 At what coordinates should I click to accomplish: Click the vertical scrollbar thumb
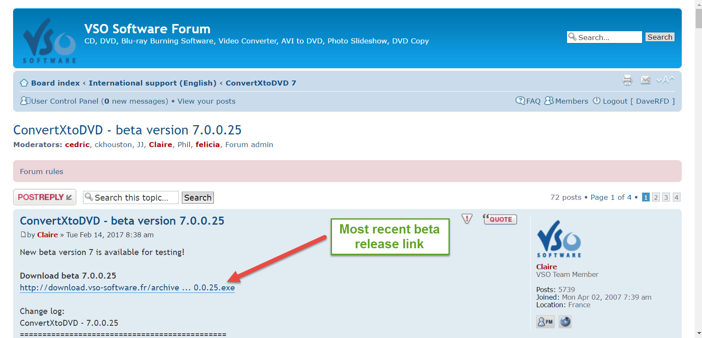[x=698, y=18]
